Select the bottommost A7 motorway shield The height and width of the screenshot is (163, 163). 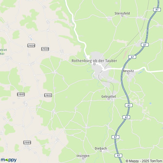point(118,155)
